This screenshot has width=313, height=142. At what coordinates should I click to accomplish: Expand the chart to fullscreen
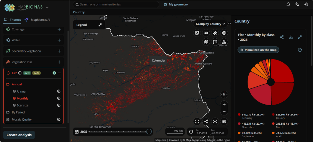pos(300,37)
